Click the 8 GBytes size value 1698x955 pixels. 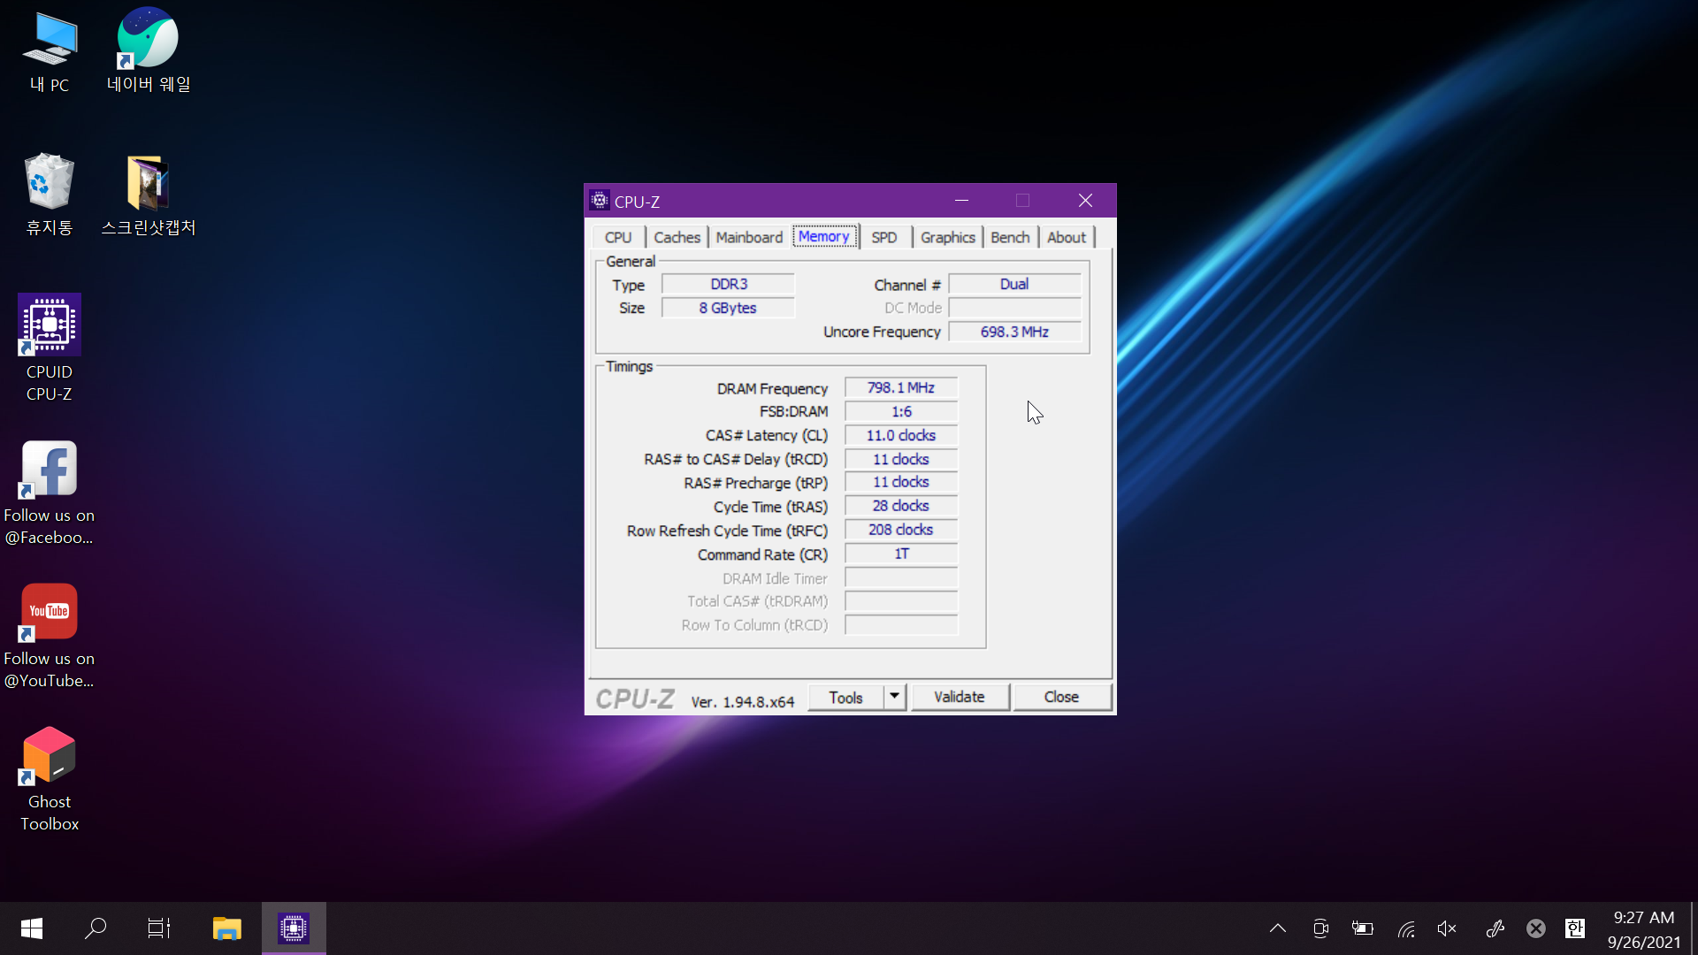pos(729,308)
